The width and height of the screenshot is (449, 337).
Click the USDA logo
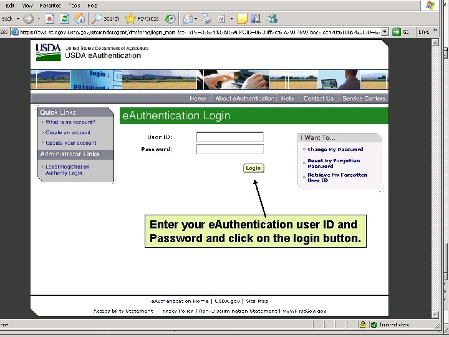48,52
